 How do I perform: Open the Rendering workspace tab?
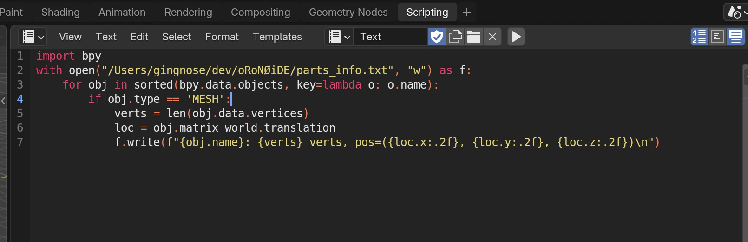[x=188, y=12]
